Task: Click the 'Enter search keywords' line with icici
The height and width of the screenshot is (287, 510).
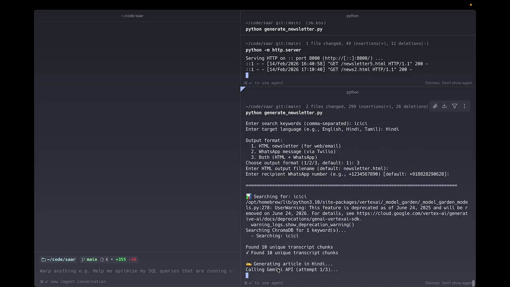Action: coord(306,124)
